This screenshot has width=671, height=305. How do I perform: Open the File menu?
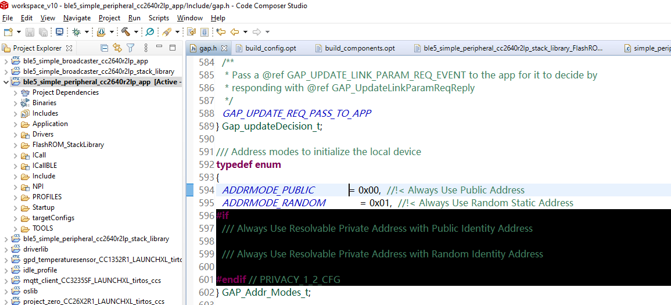tap(8, 18)
